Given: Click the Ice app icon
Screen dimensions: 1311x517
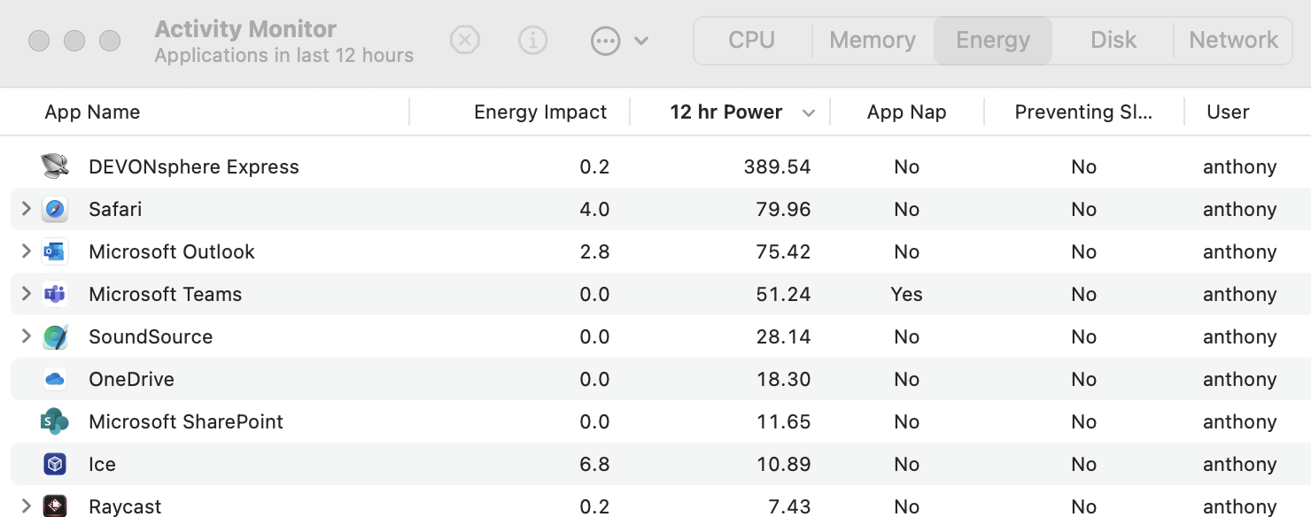Looking at the screenshot, I should [55, 464].
